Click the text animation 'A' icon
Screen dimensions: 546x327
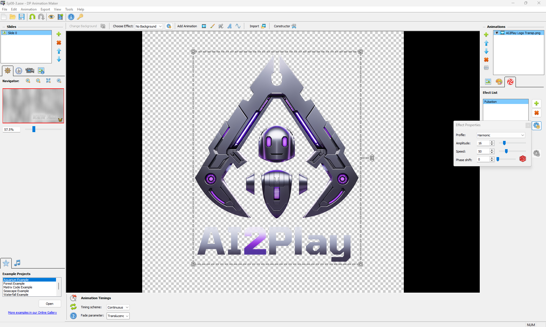coord(229,26)
